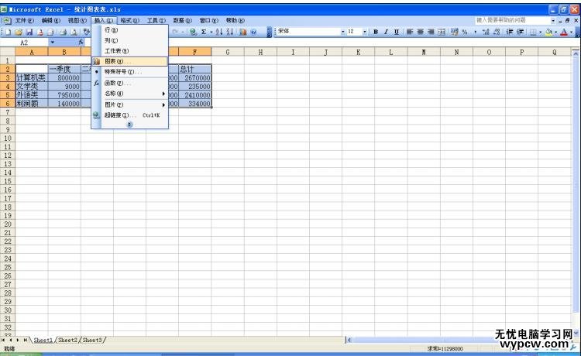
Task: Switch to the Sheet1 tab
Action: point(43,340)
